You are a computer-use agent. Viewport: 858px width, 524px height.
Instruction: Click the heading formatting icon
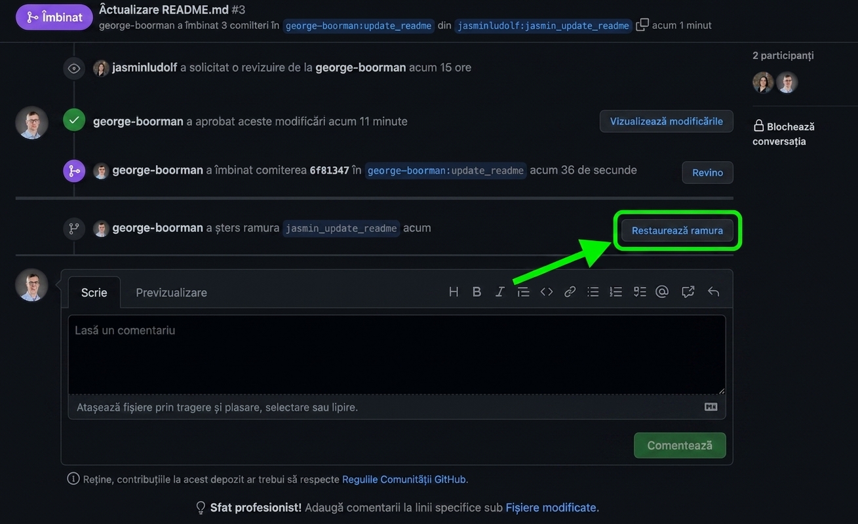454,292
